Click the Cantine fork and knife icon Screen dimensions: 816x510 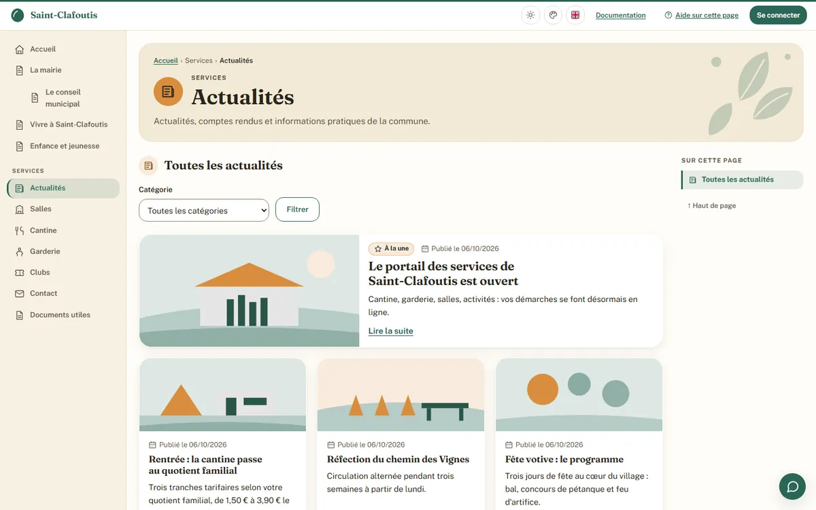(x=19, y=231)
